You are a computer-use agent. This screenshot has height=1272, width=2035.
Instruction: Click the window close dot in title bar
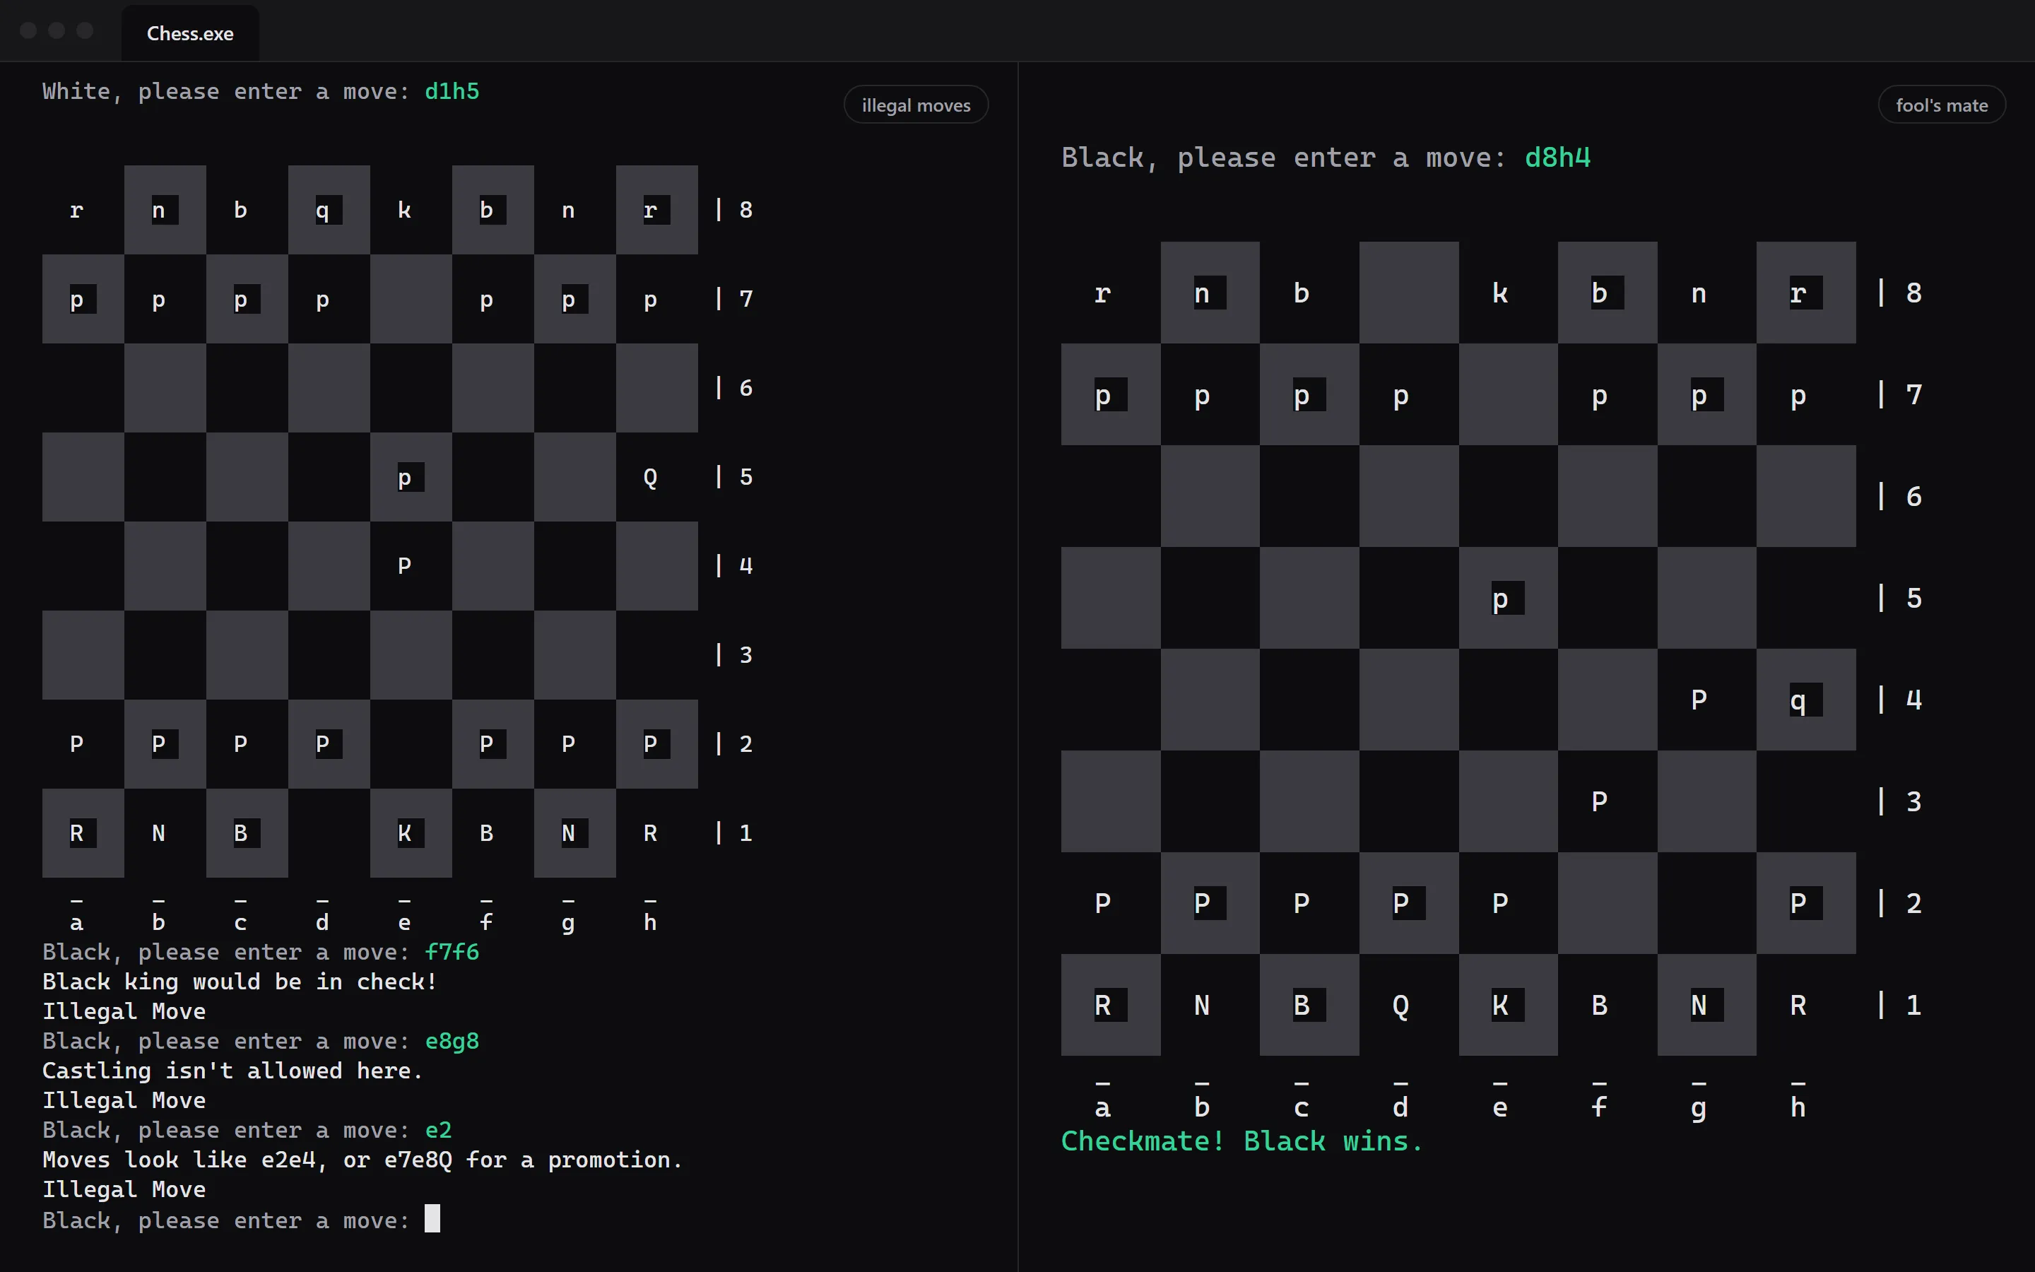[28, 30]
